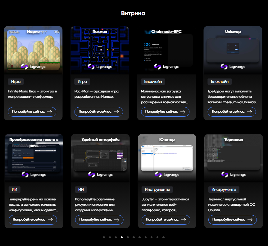The height and width of the screenshot is (246, 268).
Task: Select the currently active fourth carousel dot
Action: point(122,237)
